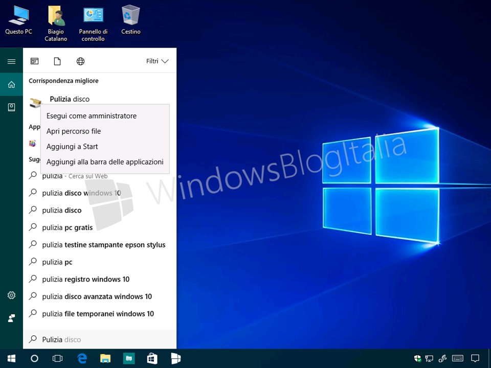Select suggestion pulizia pc gratis
The height and width of the screenshot is (368, 491).
[100, 227]
